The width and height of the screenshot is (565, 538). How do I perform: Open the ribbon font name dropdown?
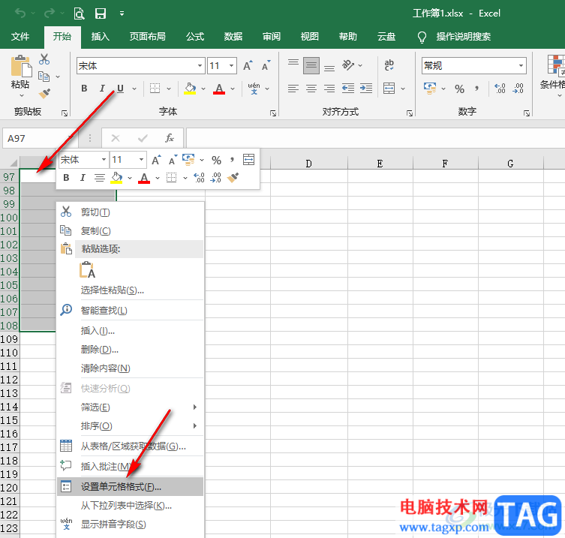pos(200,65)
